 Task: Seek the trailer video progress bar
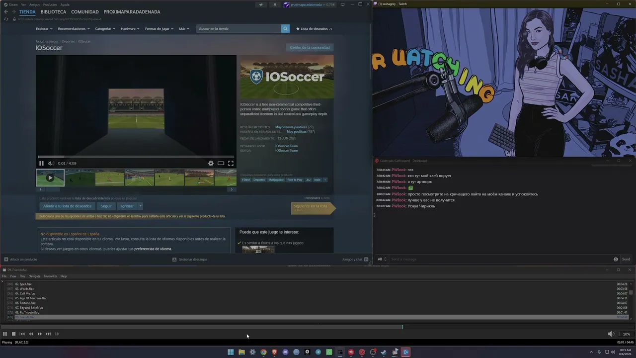[x=136, y=157]
